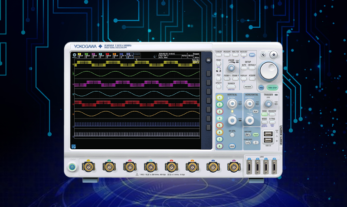Screen dimensions: 347x207
Task: Tap the round PRINT button
Action: coord(219,64)
